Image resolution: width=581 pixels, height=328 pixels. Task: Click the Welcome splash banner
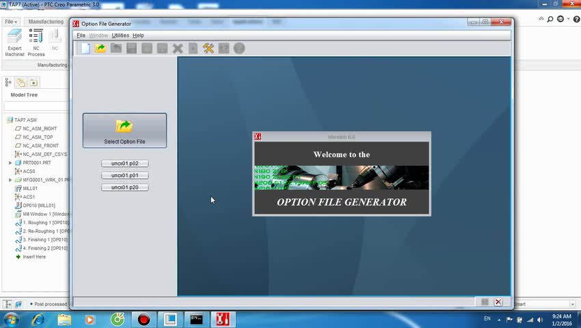pyautogui.click(x=342, y=178)
